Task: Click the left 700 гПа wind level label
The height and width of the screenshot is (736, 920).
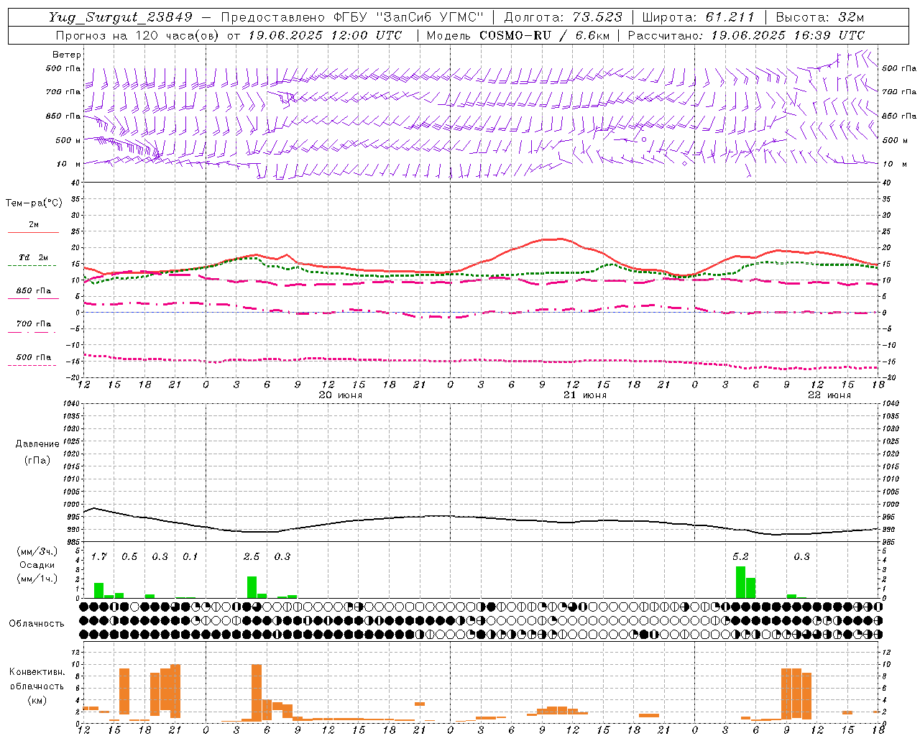Action: point(63,92)
